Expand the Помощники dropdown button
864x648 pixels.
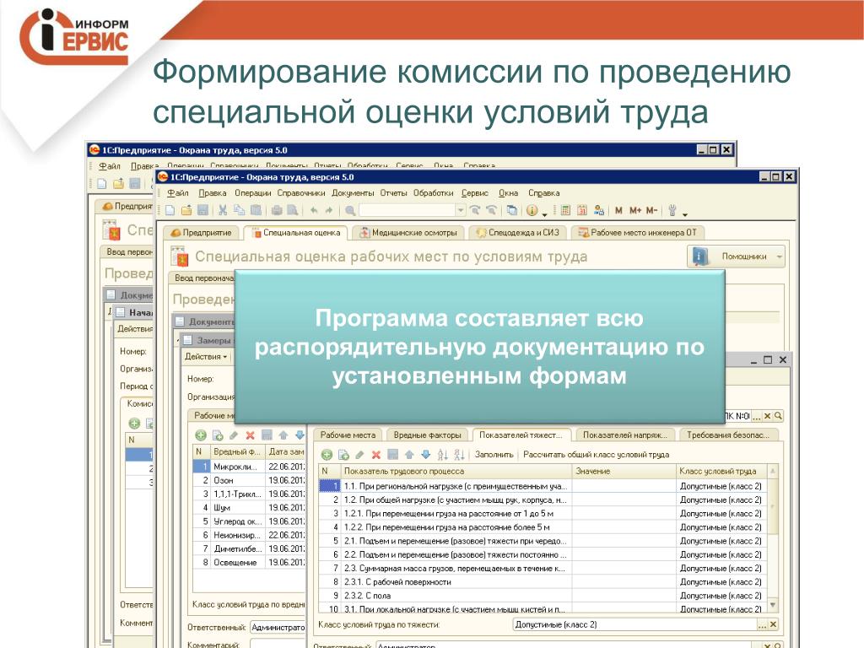coord(779,256)
